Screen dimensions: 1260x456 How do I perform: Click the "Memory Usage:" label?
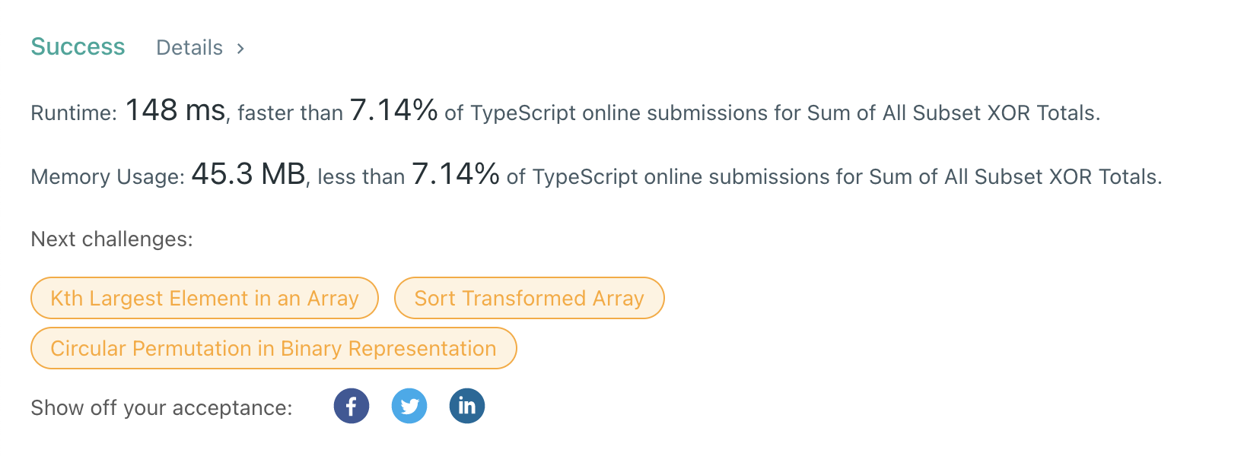(x=107, y=177)
